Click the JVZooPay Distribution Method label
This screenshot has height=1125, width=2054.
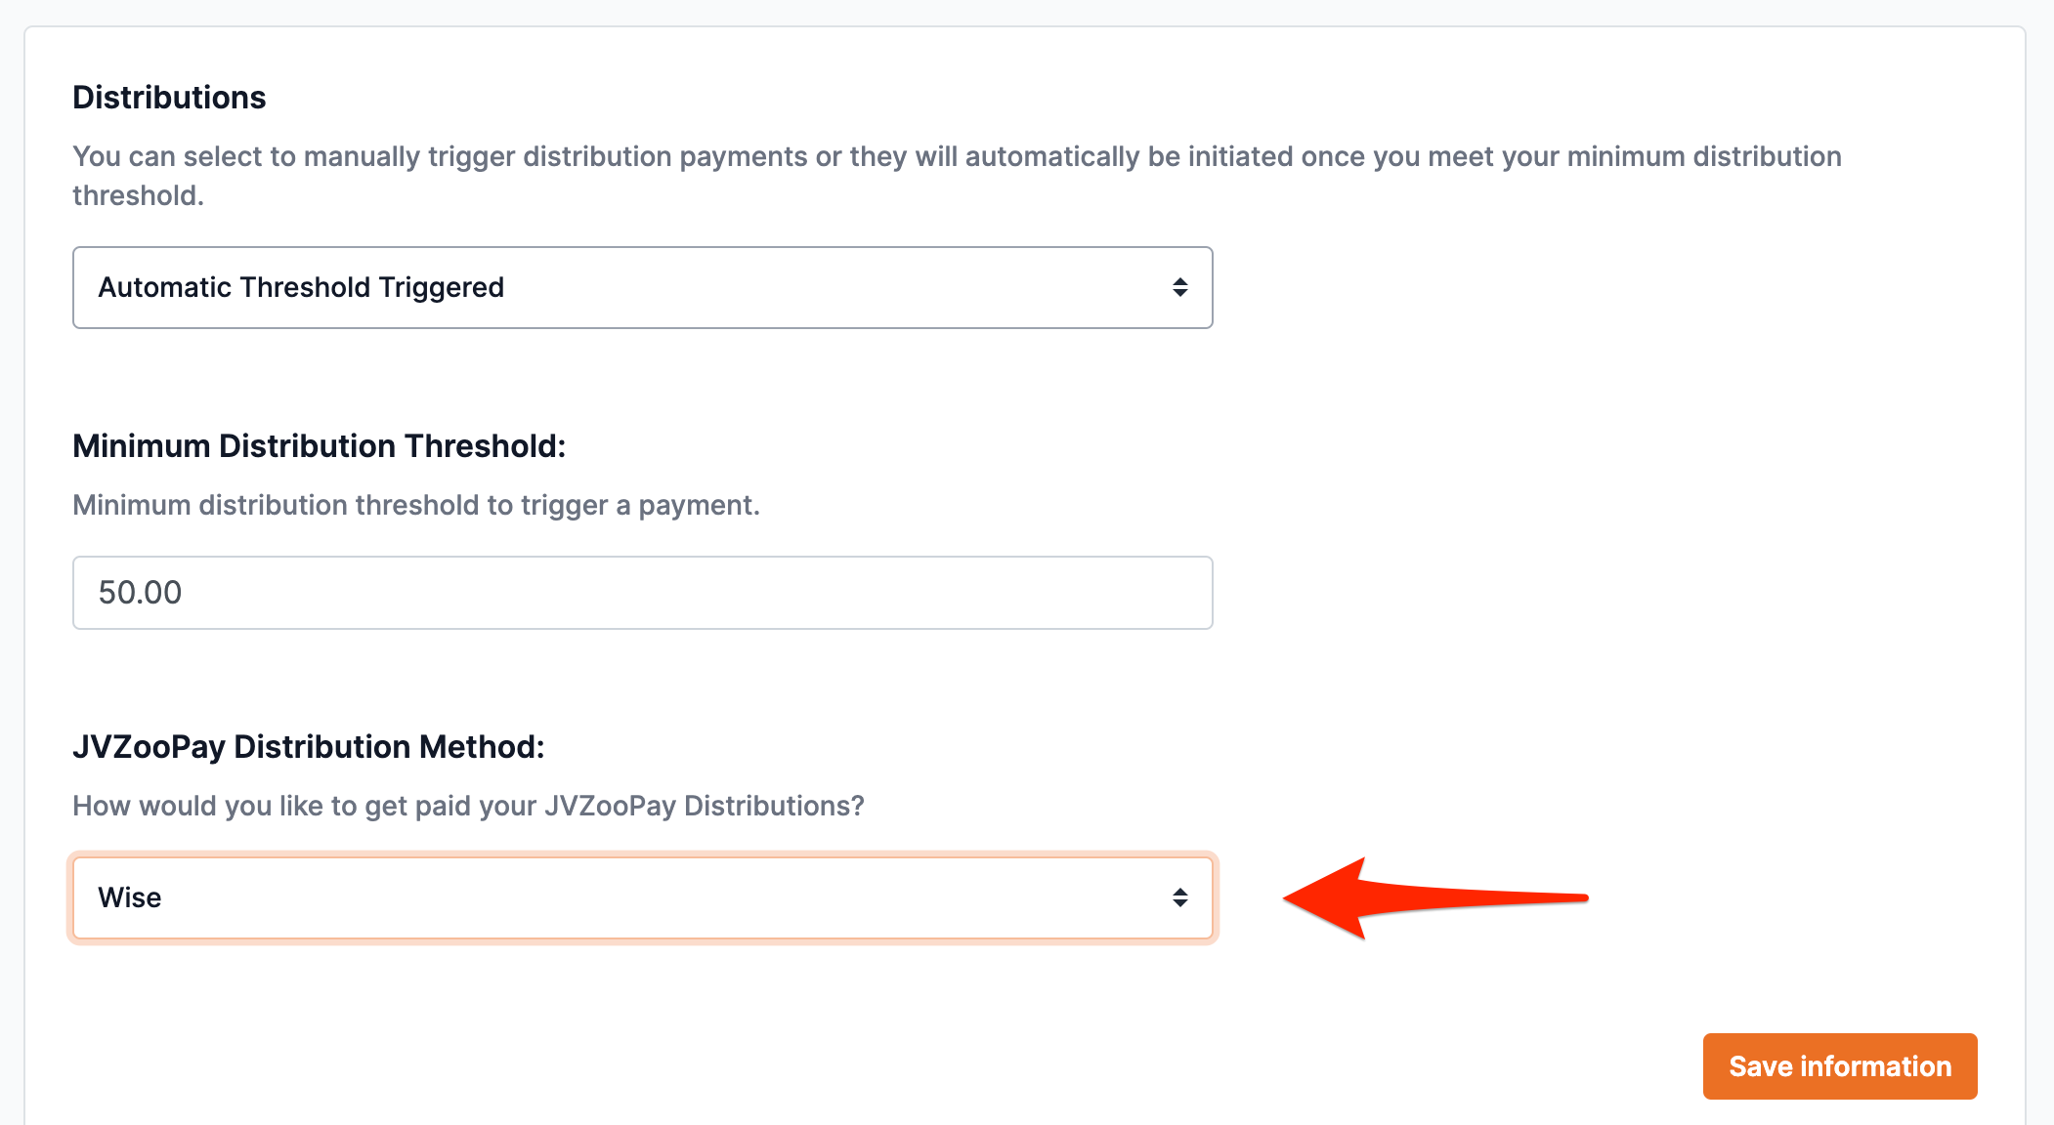(308, 747)
